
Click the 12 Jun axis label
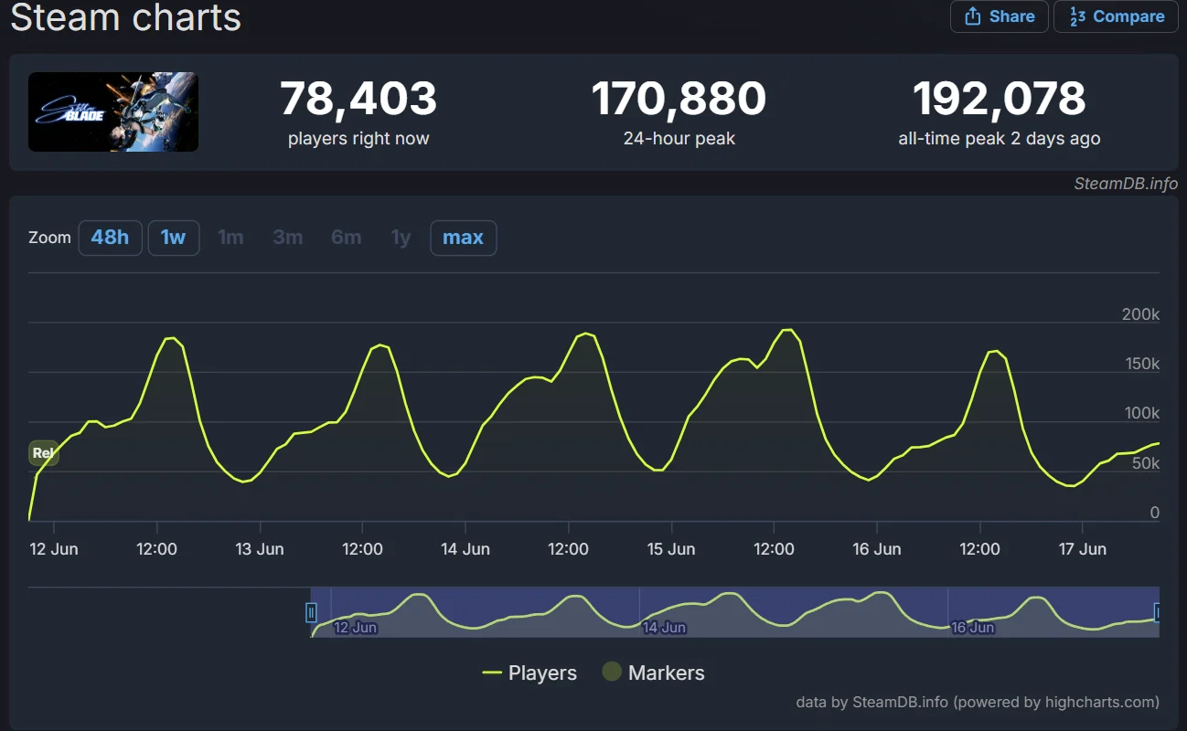(x=54, y=549)
